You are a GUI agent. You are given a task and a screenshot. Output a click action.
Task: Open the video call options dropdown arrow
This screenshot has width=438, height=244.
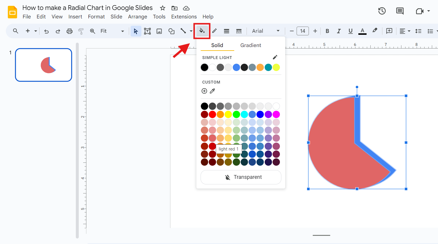click(429, 11)
